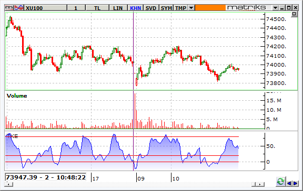
Task: Click the refresh chart icon
Action: coord(280,182)
